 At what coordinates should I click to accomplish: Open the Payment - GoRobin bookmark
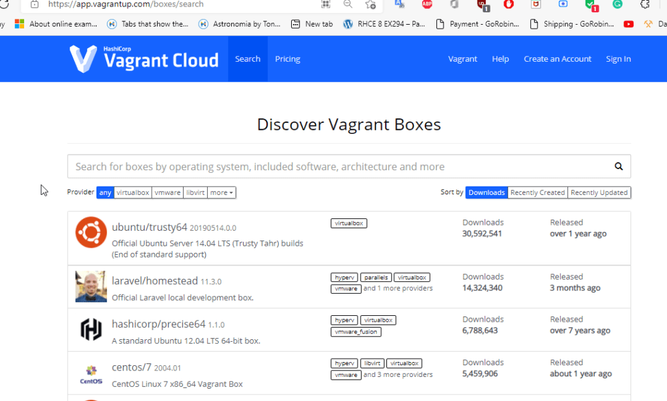tap(477, 24)
